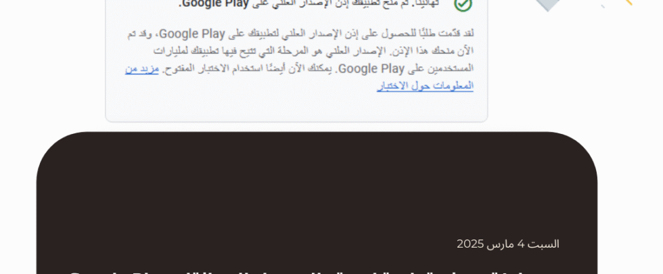Click the paragraph line starting 'الآن منحك هذا الإذن'

click(x=313, y=51)
